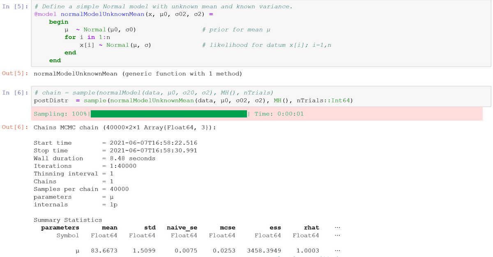Viewport: 493px width, 257px height.
Task: Click the Out[6] output prompt
Action: coord(15,127)
